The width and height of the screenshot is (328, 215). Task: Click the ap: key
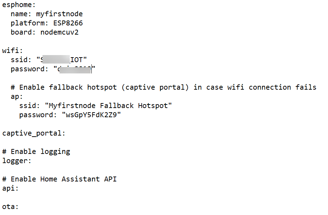tap(17, 96)
